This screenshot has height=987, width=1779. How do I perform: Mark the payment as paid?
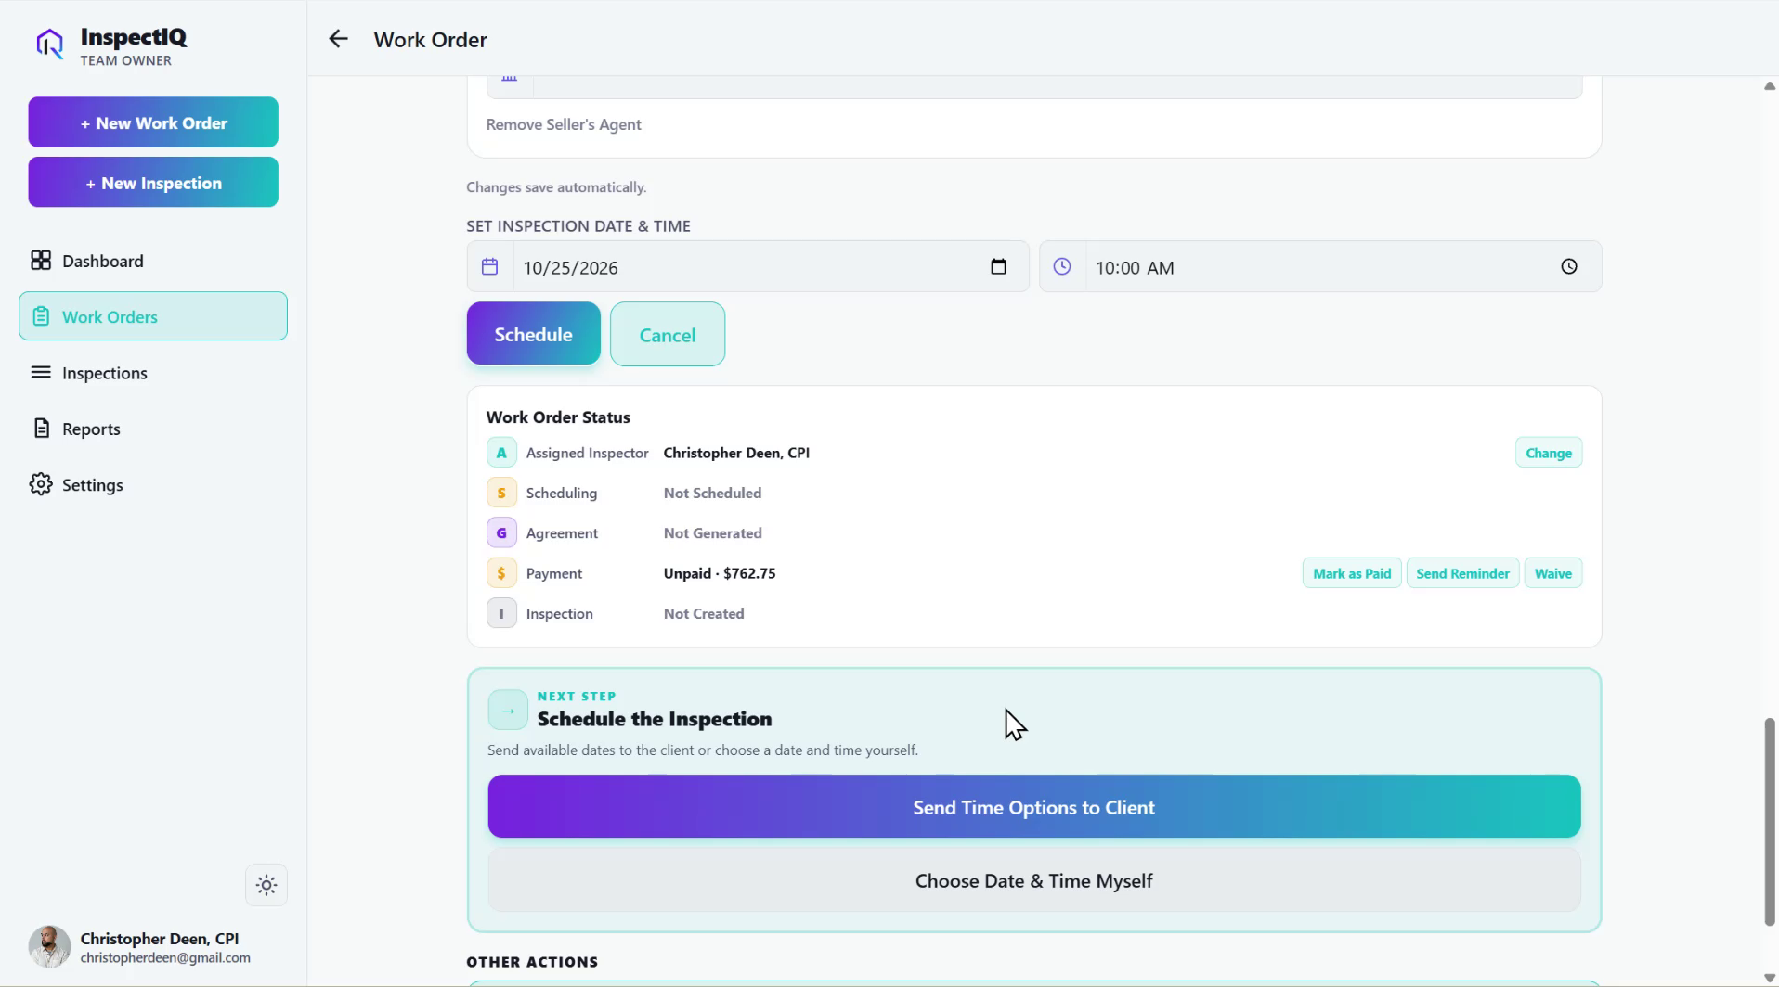(x=1352, y=573)
